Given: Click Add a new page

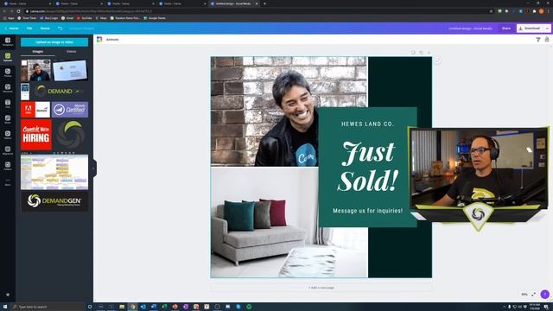Looking at the screenshot, I should 321,288.
